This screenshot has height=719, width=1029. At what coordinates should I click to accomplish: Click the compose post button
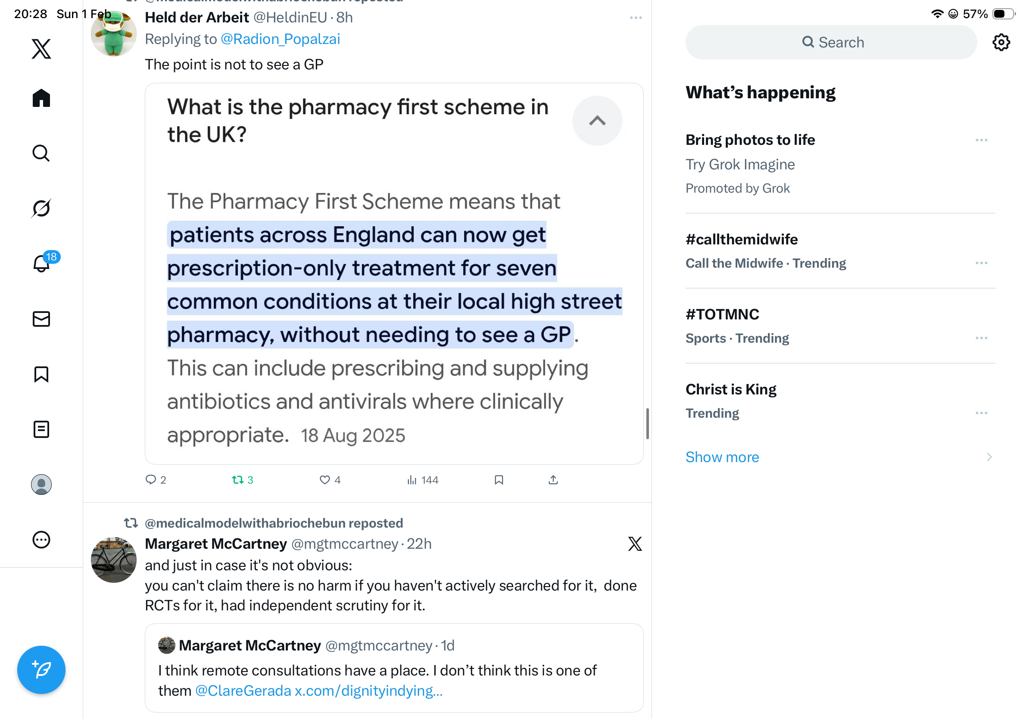pyautogui.click(x=41, y=670)
